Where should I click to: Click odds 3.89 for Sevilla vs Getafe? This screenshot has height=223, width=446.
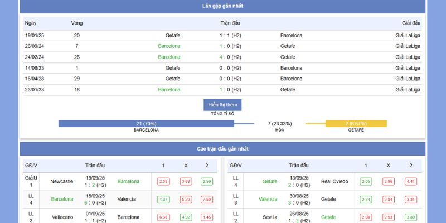point(411,217)
